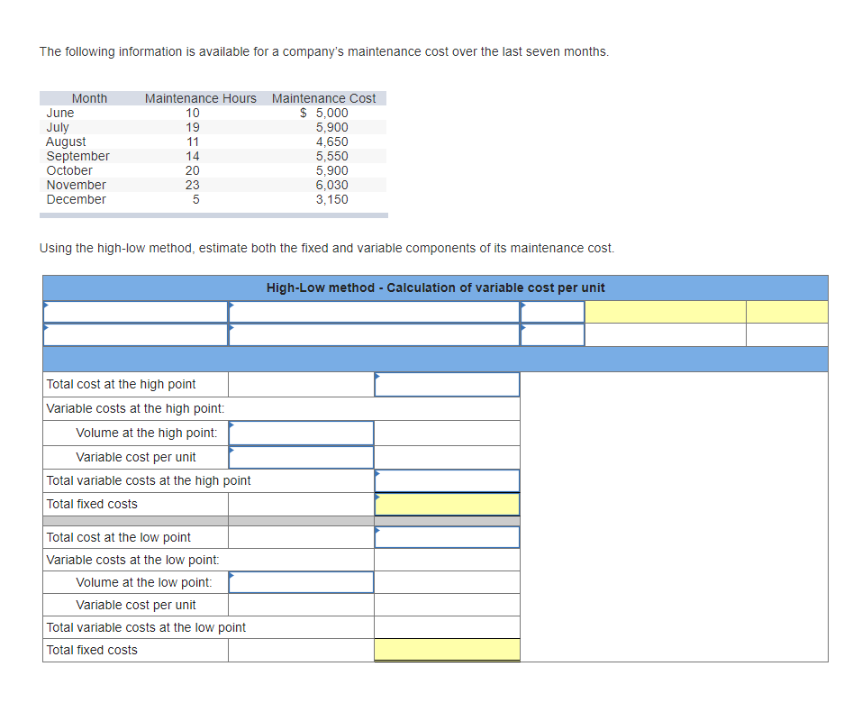Click the white result cell in second row
Screen dimensions: 853x712
coord(666,334)
